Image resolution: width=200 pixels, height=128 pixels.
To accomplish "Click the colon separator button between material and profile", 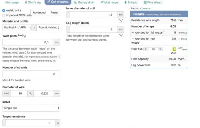I will coord(34,28).
